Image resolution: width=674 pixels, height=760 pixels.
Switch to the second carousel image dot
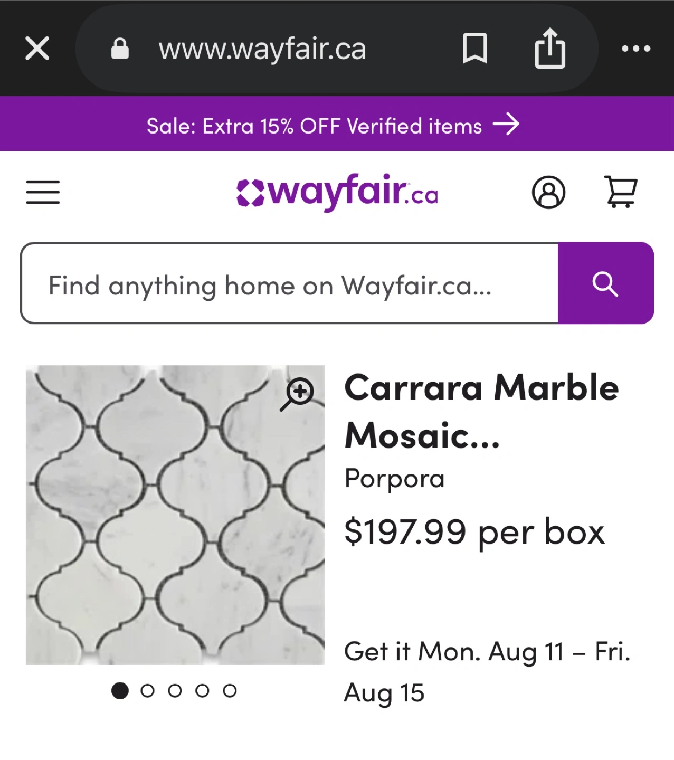(x=148, y=690)
